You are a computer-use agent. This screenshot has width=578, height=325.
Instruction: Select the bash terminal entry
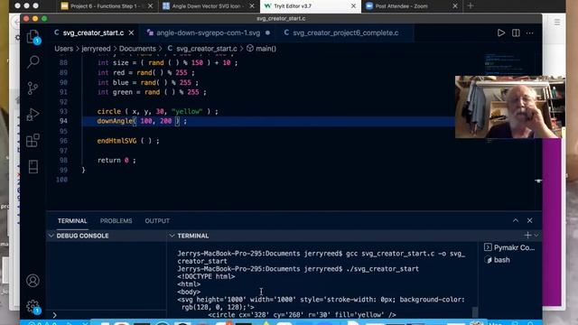[x=498, y=260]
